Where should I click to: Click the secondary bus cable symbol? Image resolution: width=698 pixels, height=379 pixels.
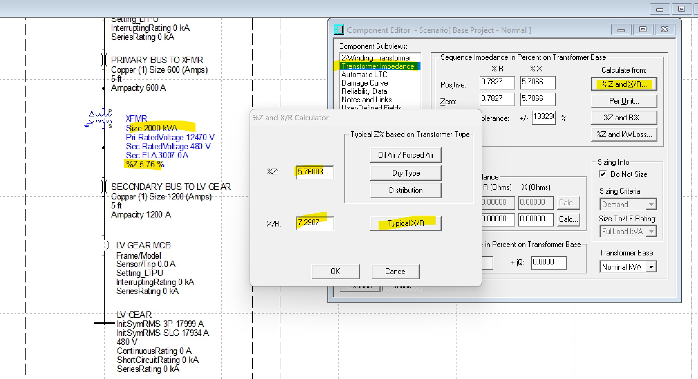104,187
